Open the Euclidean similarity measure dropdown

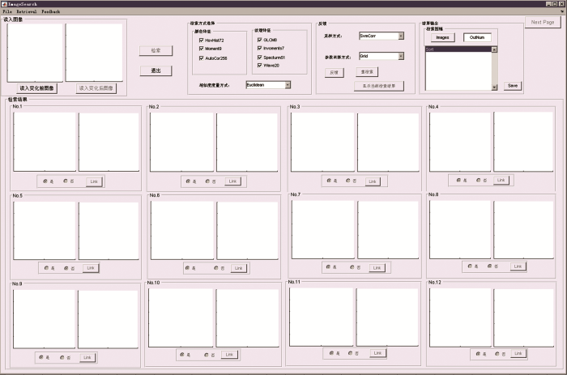click(x=268, y=85)
